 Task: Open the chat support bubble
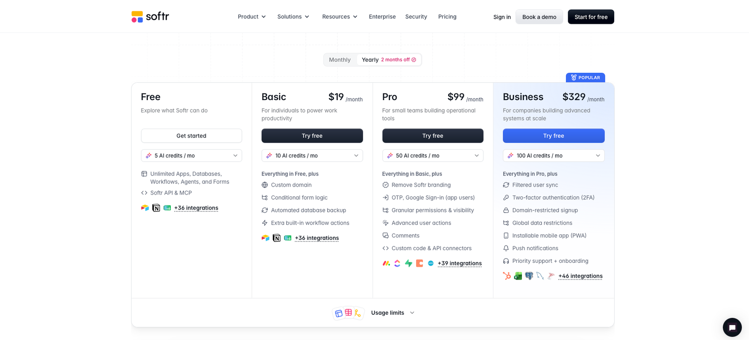[732, 327]
